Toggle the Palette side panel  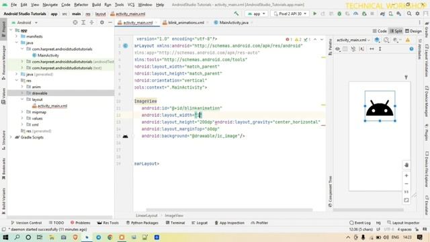coord(330,46)
